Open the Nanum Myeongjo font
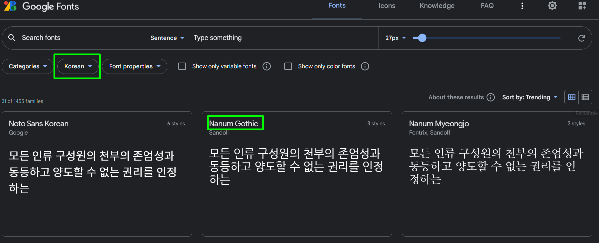The image size is (599, 243). point(439,124)
